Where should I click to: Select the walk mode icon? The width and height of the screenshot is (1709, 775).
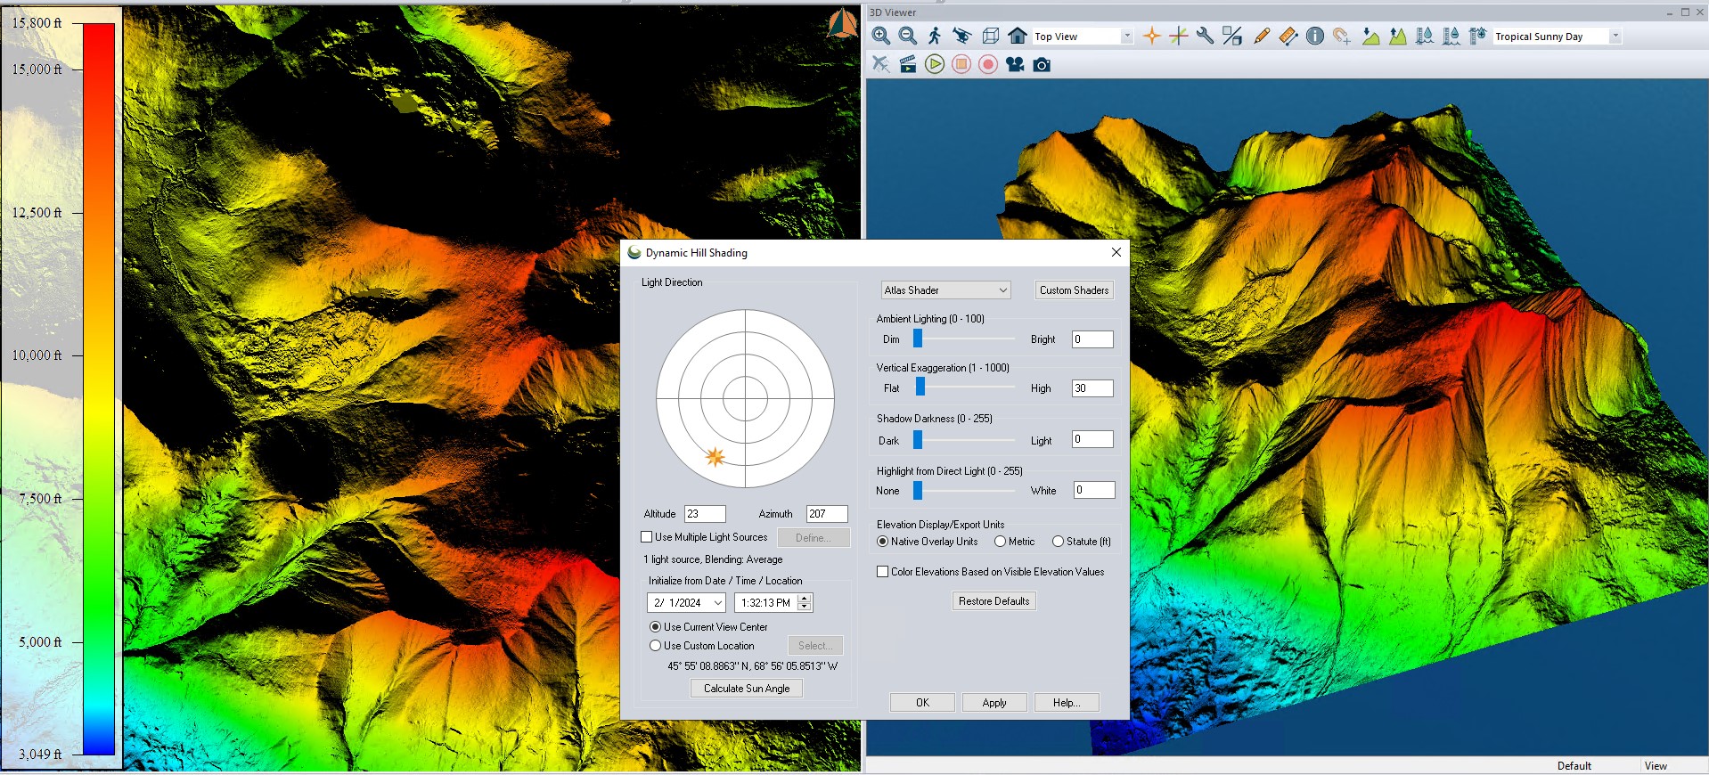point(934,36)
